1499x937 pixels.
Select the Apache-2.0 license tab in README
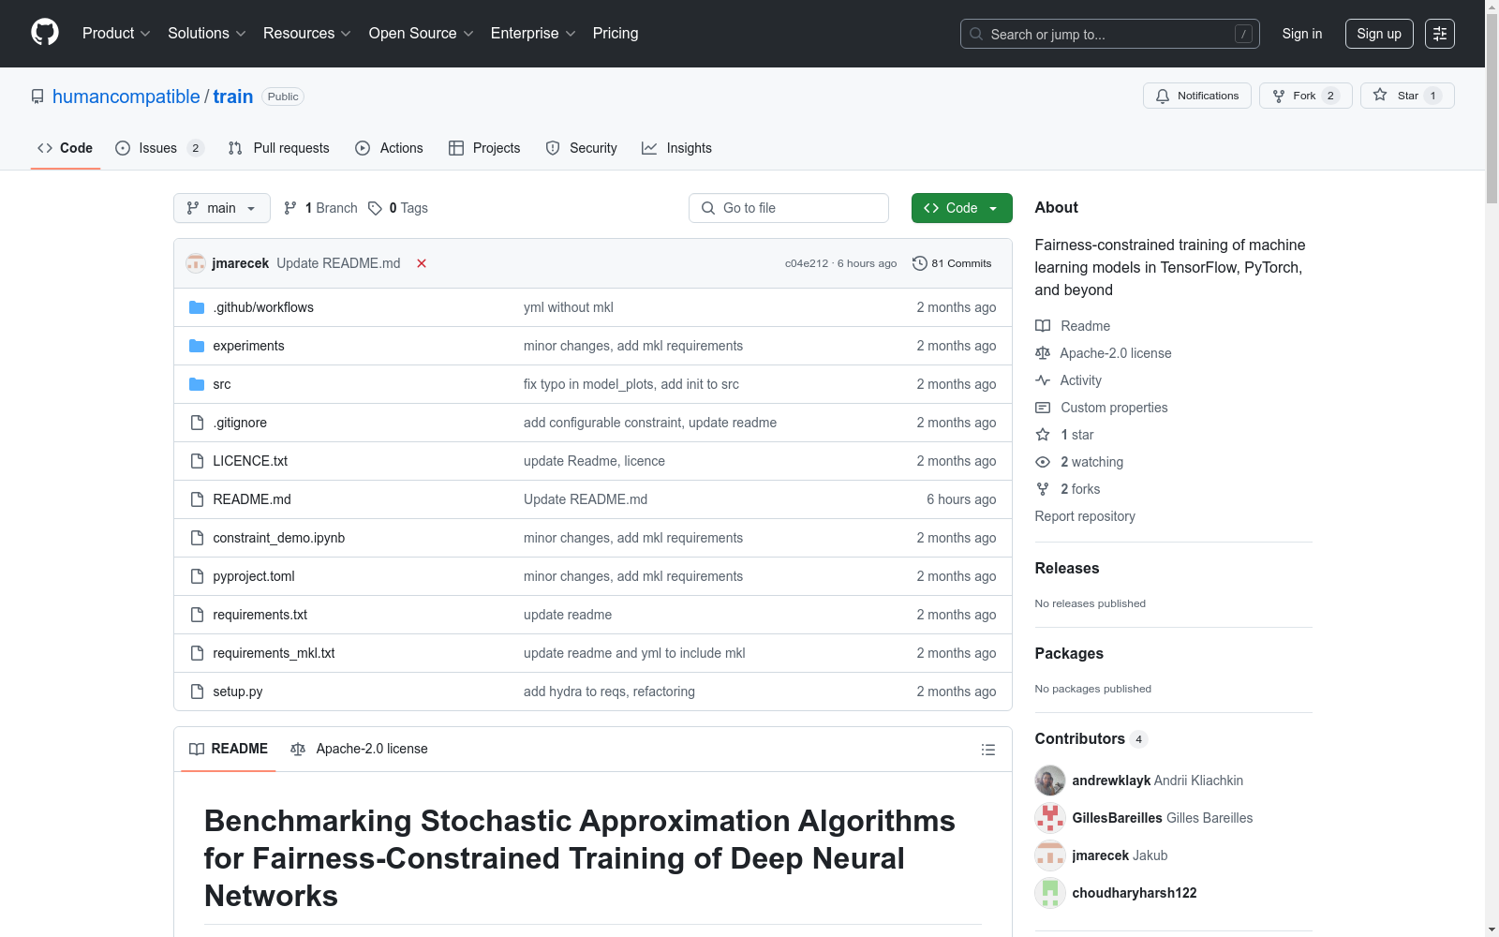click(x=360, y=749)
